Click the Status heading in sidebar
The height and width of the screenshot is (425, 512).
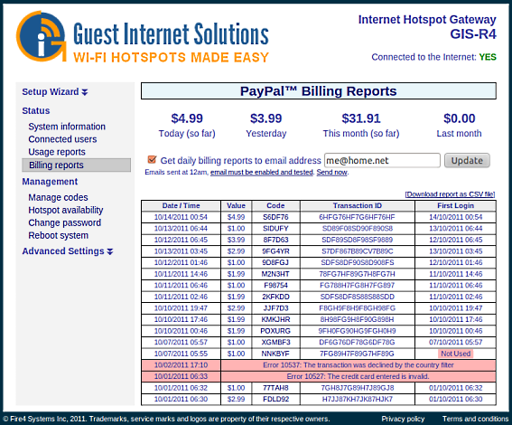point(36,111)
